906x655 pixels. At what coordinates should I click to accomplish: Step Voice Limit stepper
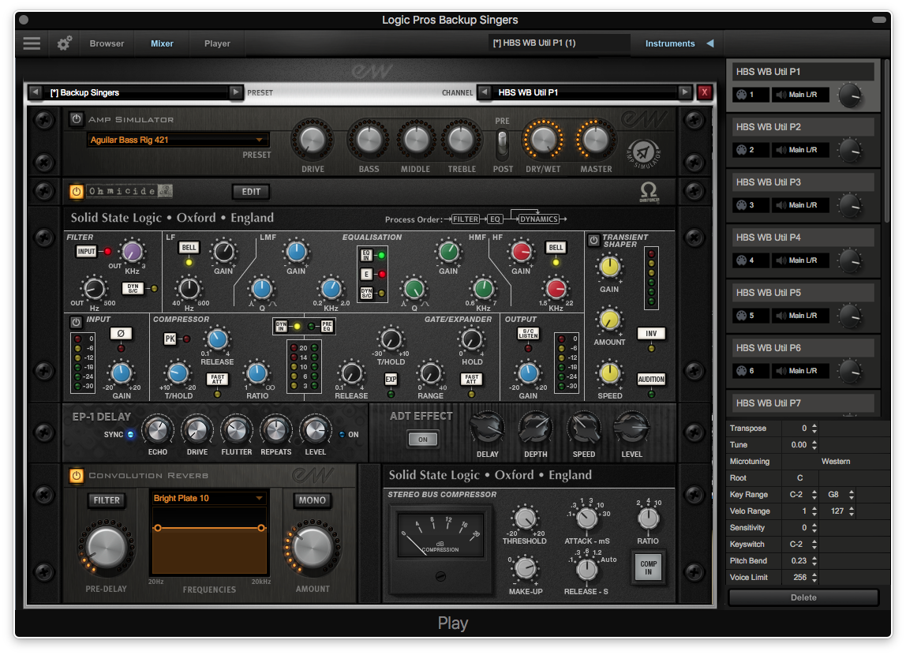pos(814,577)
